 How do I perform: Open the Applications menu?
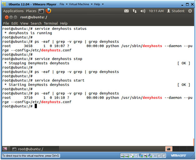pyautogui.click(x=13, y=11)
